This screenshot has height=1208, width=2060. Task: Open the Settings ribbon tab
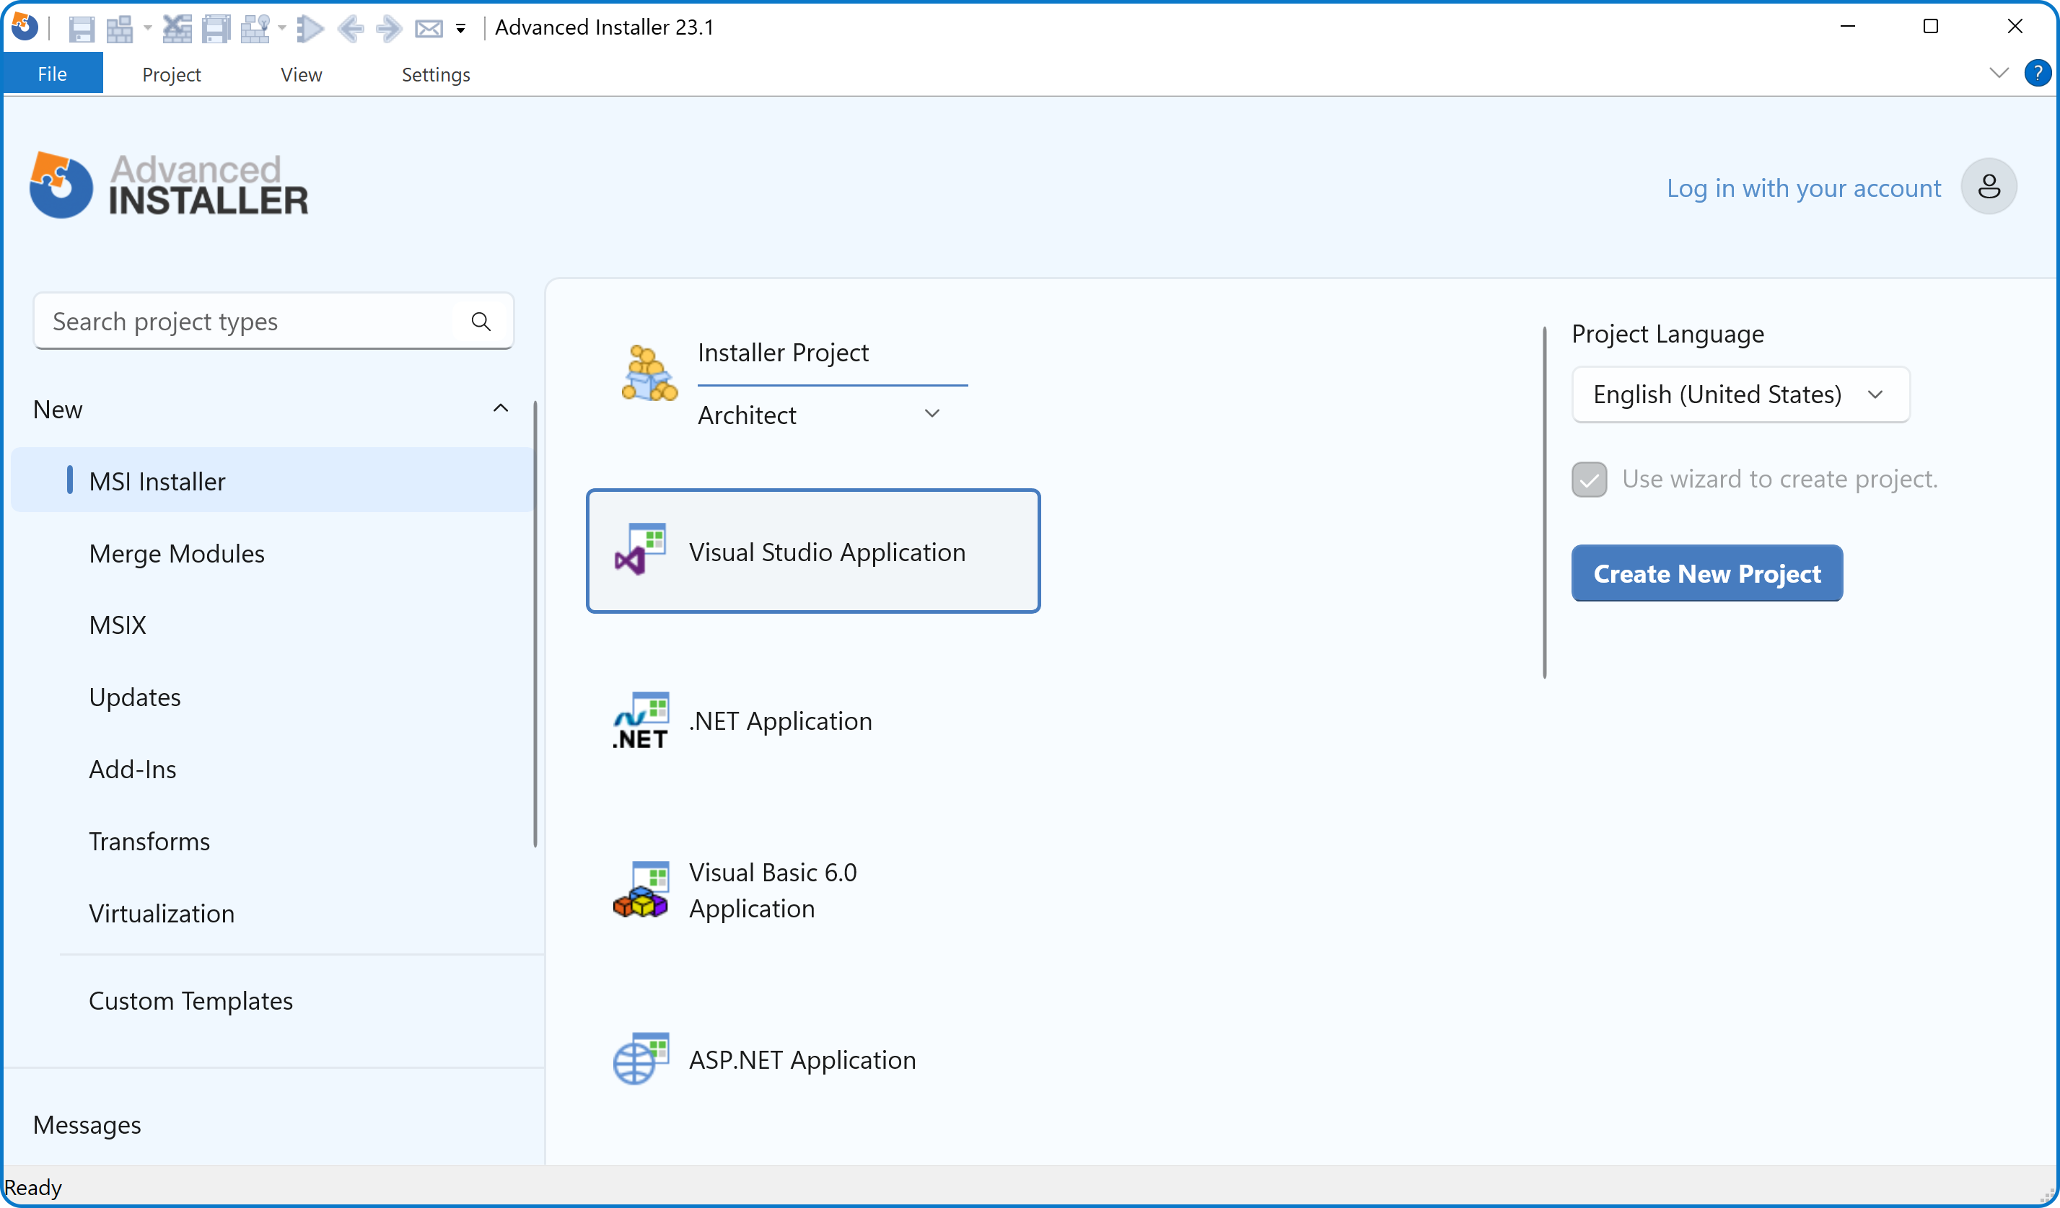tap(435, 74)
